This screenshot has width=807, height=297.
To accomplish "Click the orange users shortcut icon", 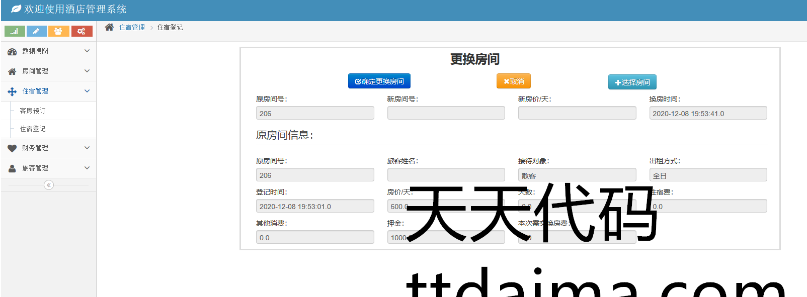I will coord(58,31).
